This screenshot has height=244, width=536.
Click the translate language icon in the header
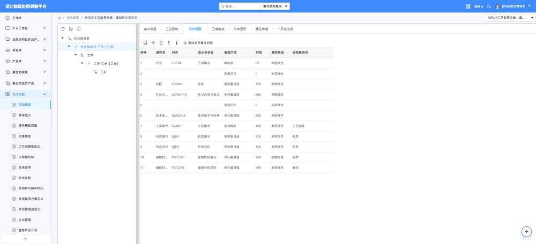click(489, 6)
